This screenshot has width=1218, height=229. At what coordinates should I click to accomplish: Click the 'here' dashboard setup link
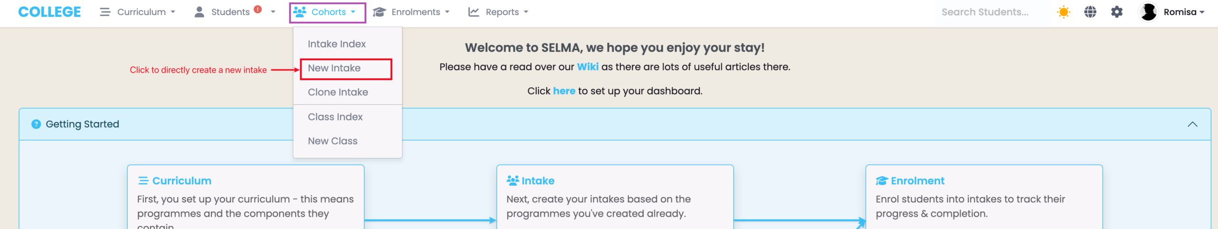(564, 91)
